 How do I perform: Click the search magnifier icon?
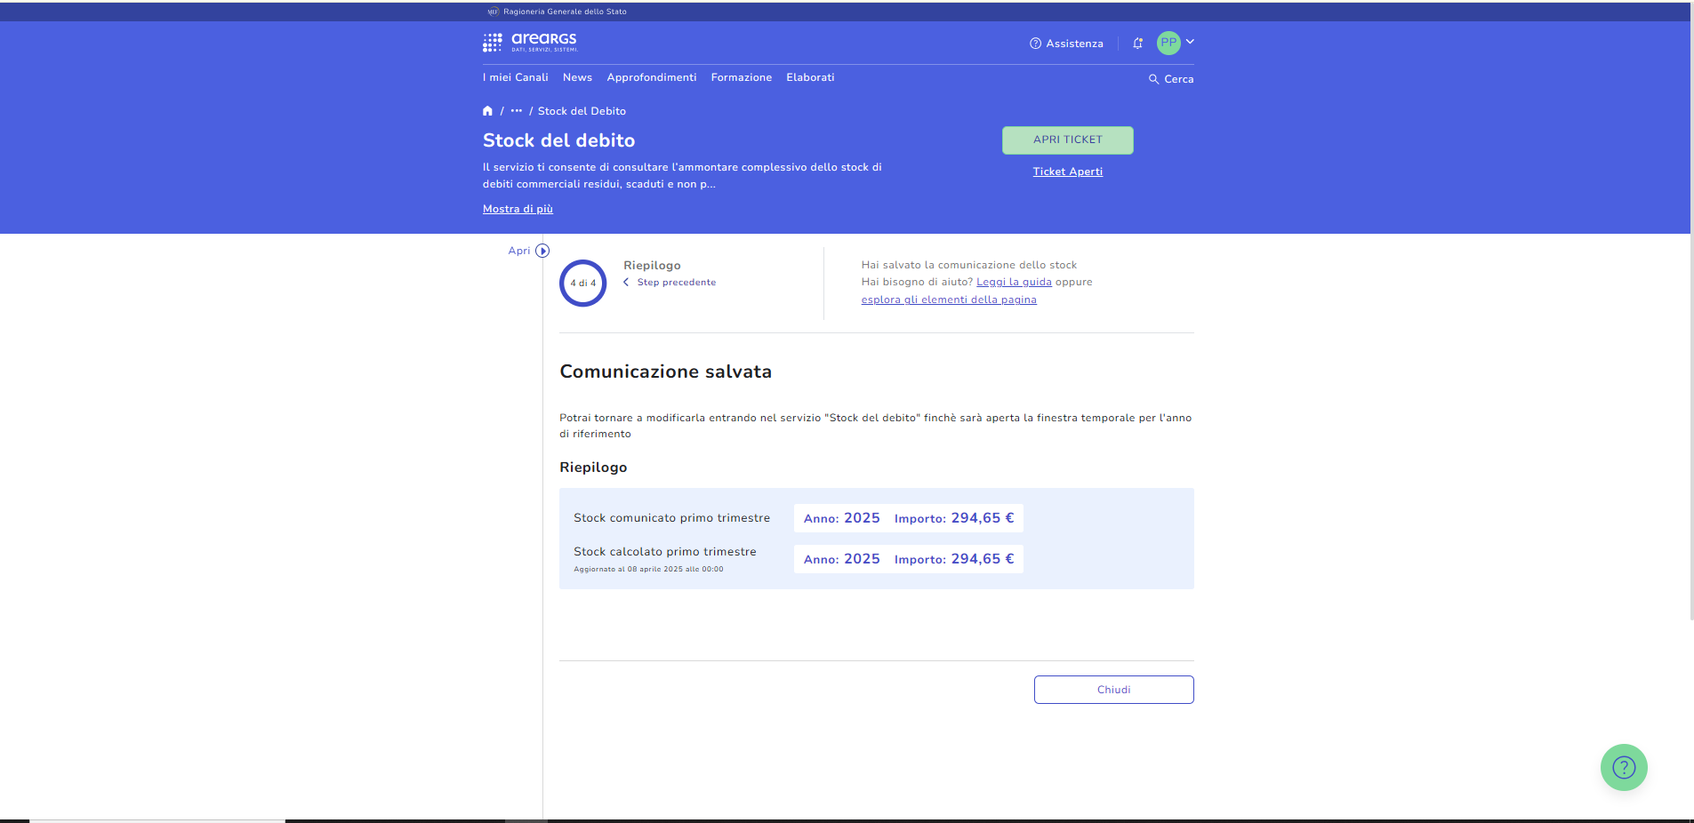(1153, 79)
